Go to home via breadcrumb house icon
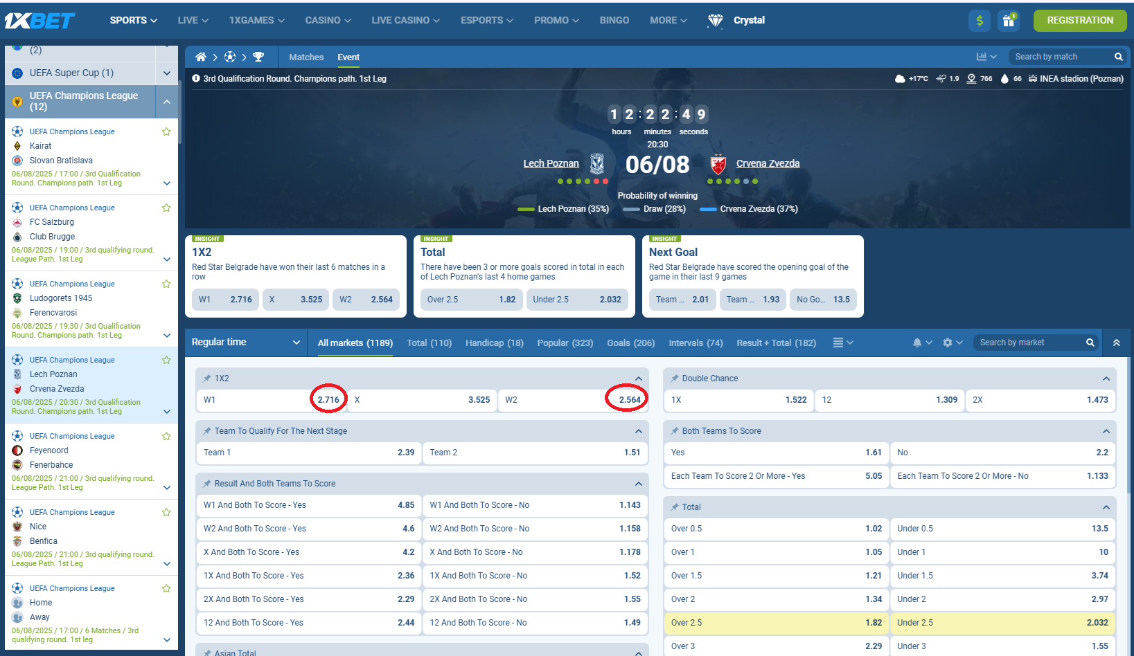1134x656 pixels. tap(201, 57)
